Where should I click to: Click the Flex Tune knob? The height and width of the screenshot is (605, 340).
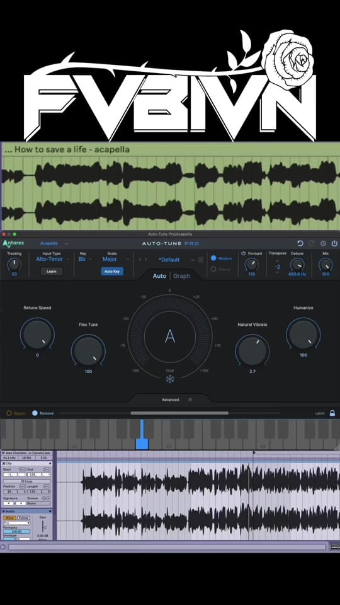point(88,351)
